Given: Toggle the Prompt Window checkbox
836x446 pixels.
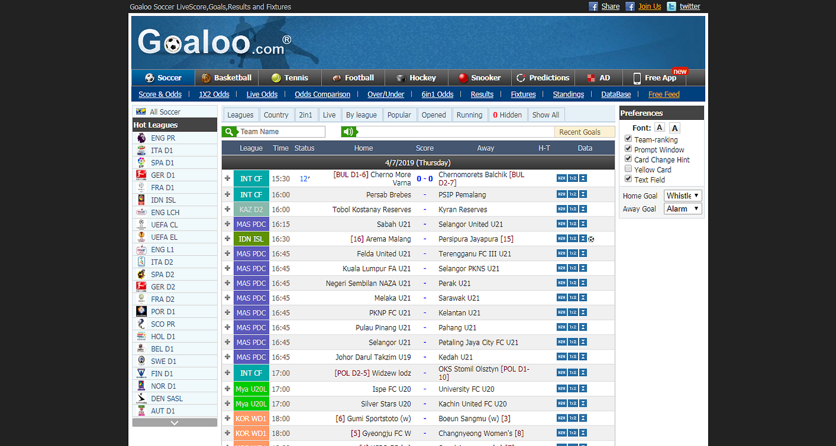Looking at the screenshot, I should click(628, 149).
